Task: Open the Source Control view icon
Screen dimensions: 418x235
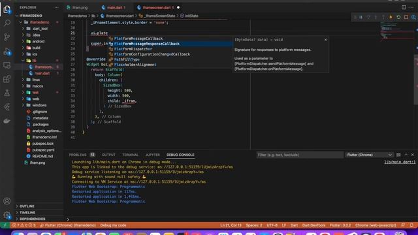Action: pyautogui.click(x=7, y=37)
